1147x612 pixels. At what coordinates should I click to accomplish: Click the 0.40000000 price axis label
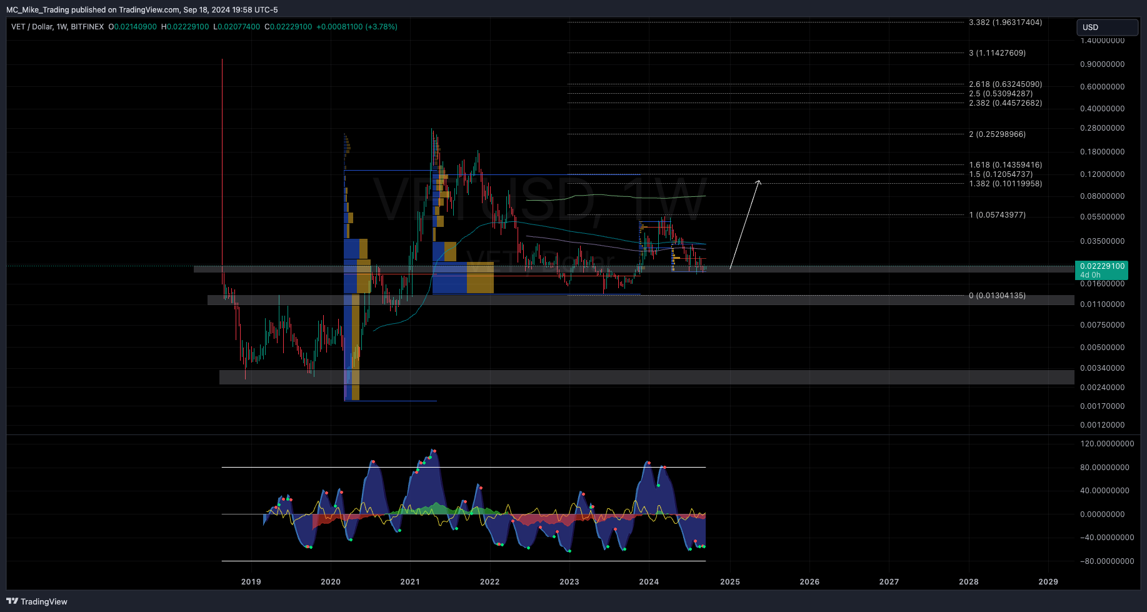[x=1103, y=109]
